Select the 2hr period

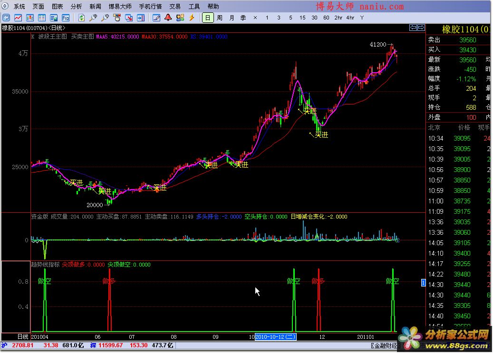338,18
